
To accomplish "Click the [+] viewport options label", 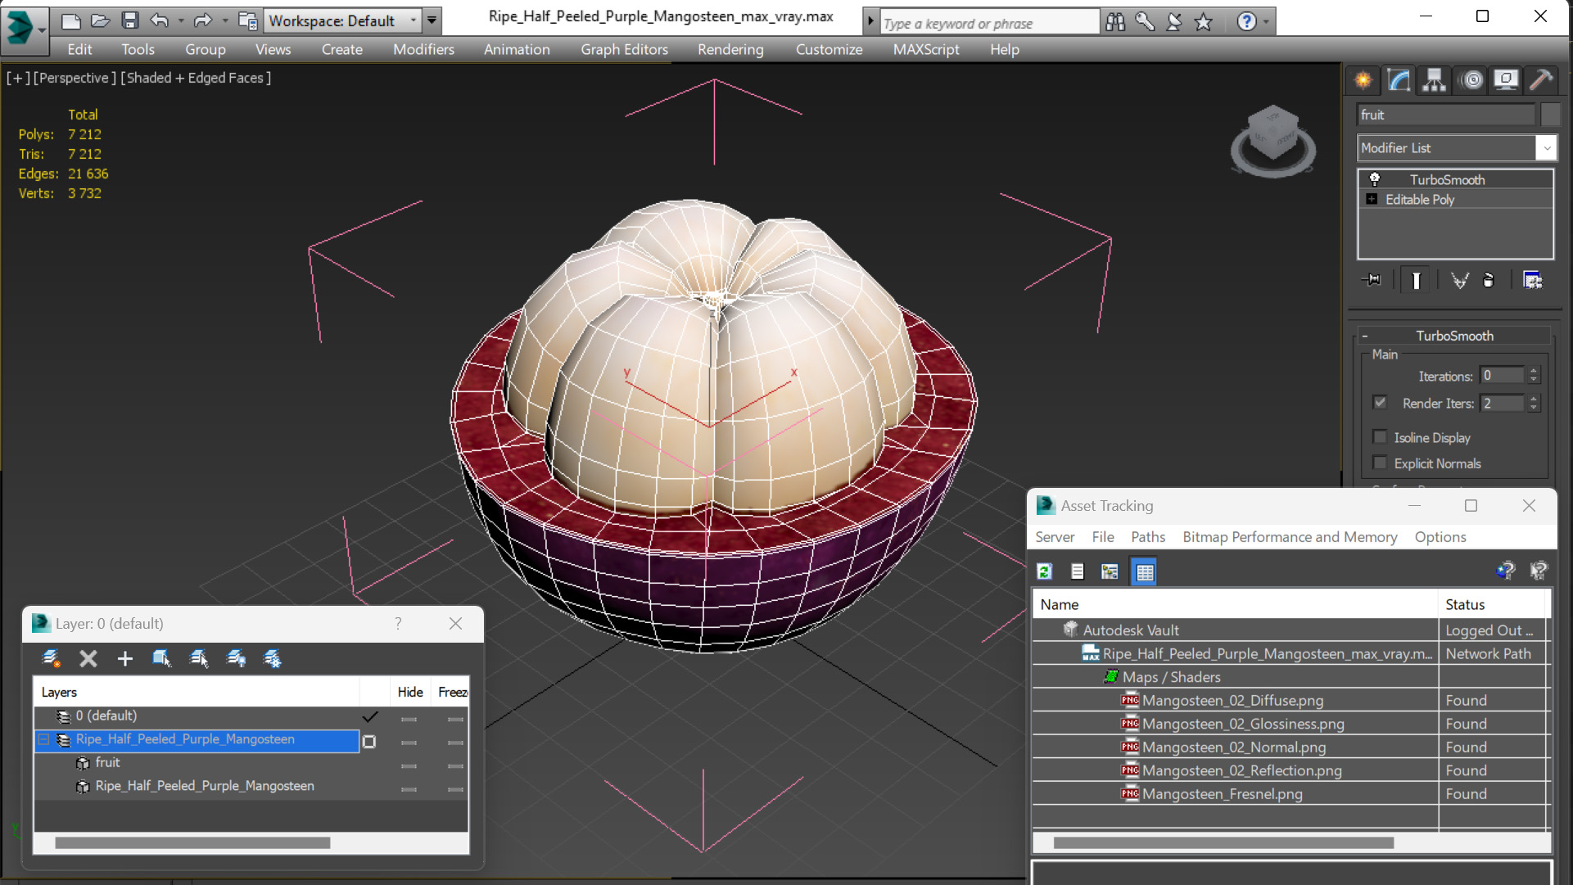I will [18, 78].
